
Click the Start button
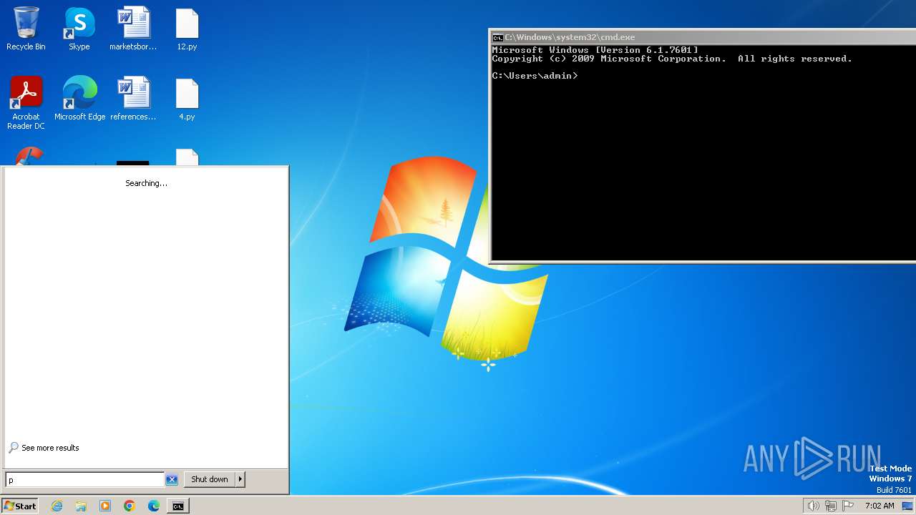click(x=19, y=506)
